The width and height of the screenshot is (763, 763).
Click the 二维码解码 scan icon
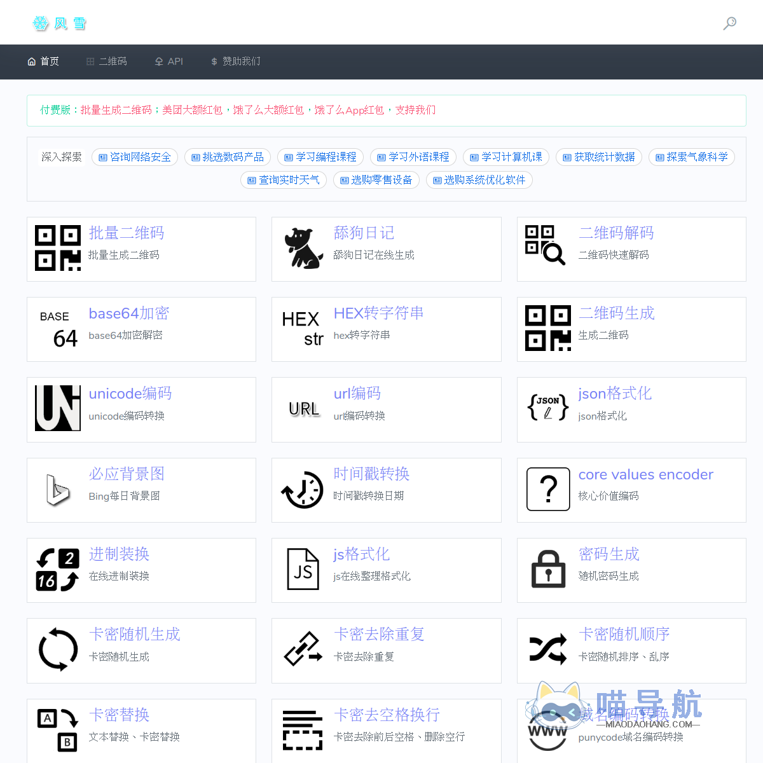coord(546,245)
